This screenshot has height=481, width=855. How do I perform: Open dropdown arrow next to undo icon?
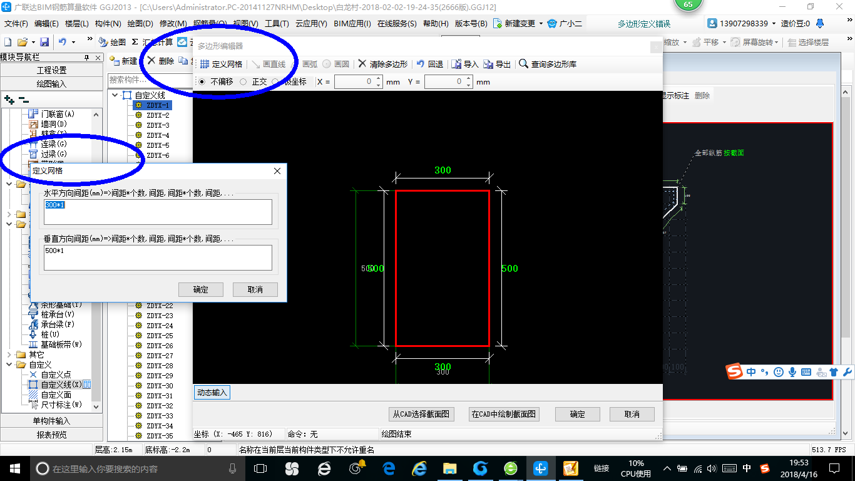click(x=73, y=42)
